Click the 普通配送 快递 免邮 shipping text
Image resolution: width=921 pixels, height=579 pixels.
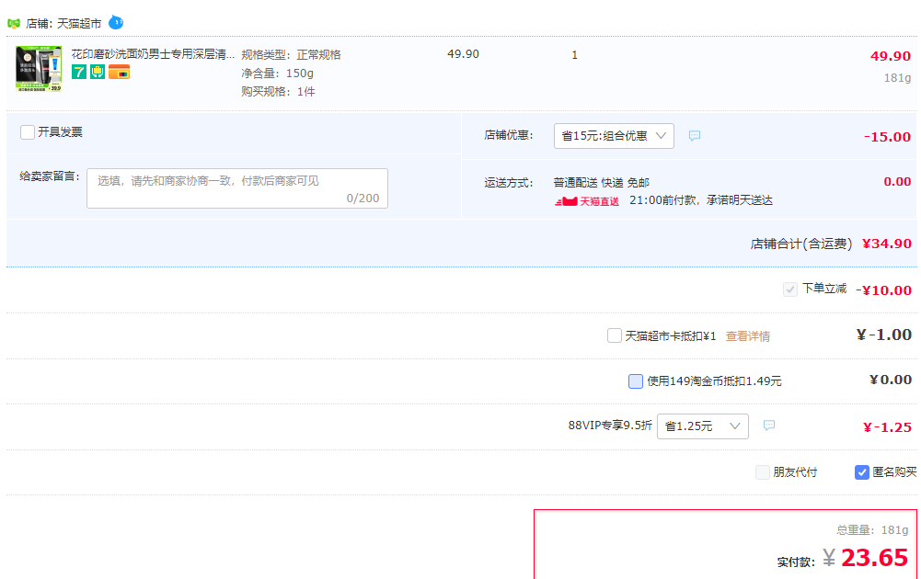point(602,183)
